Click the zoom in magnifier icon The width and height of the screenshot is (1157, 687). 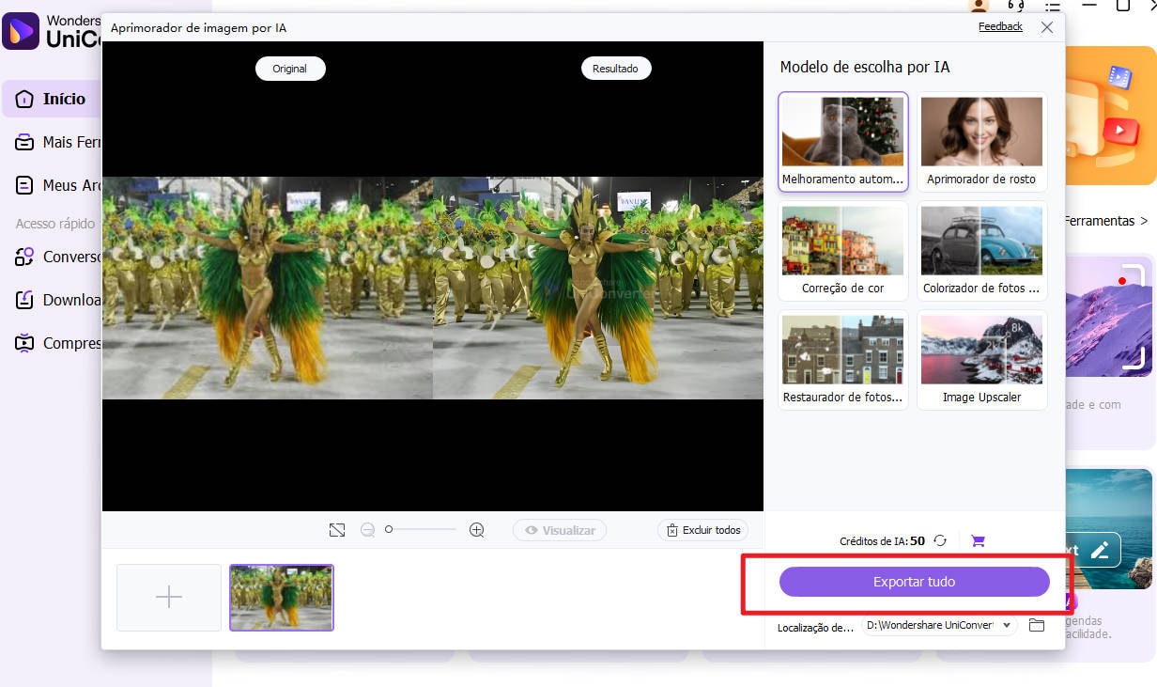click(477, 530)
